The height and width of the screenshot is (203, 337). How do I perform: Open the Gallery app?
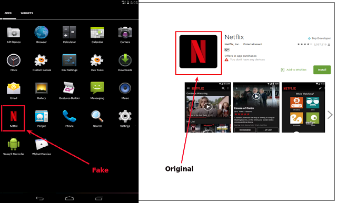42,90
